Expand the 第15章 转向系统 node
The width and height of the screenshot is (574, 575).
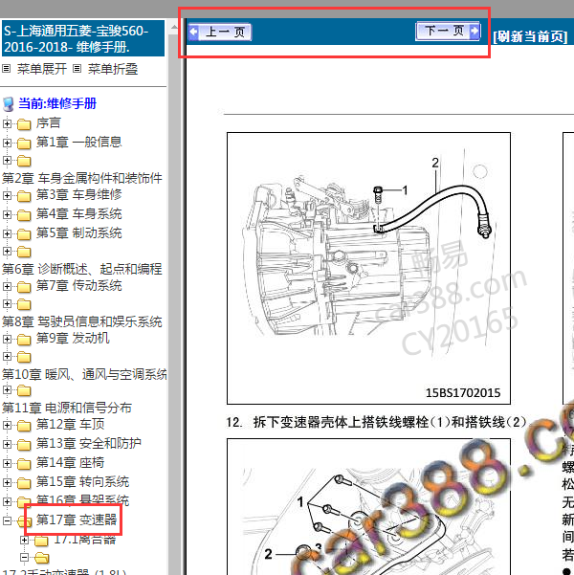pos(7,482)
